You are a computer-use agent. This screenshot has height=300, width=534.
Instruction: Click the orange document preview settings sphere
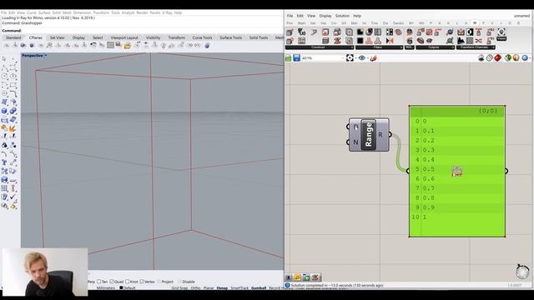[x=516, y=58]
